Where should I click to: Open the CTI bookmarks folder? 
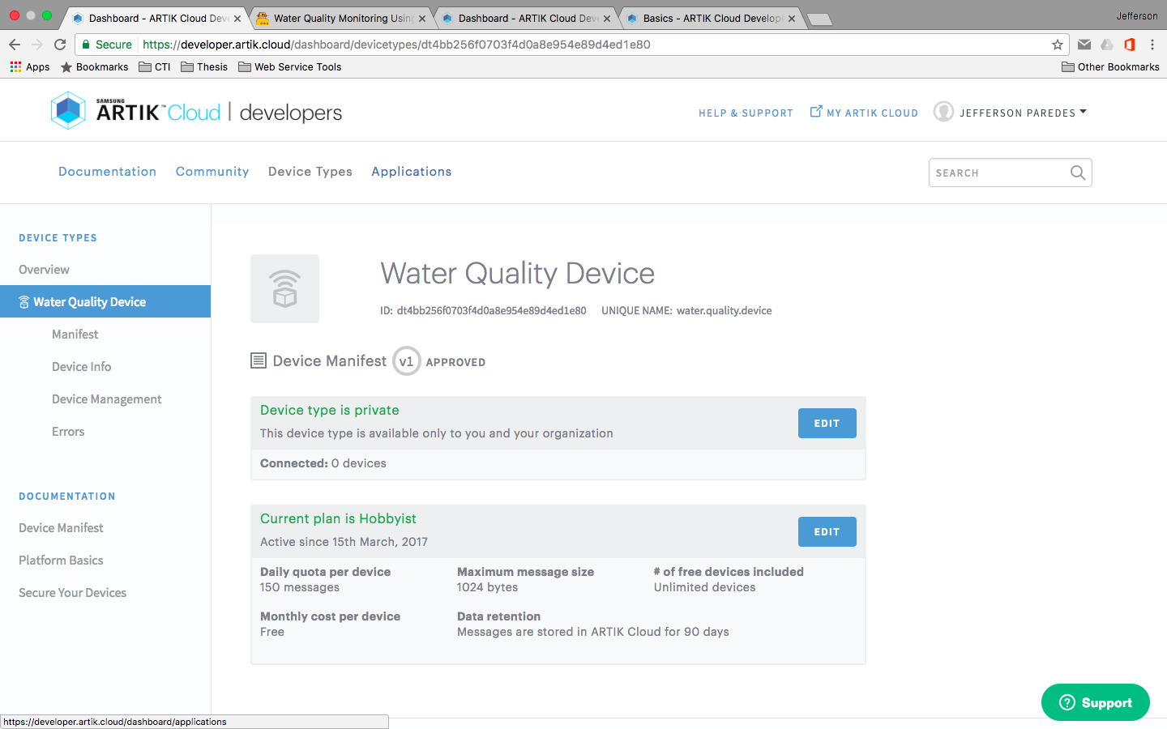[155, 67]
